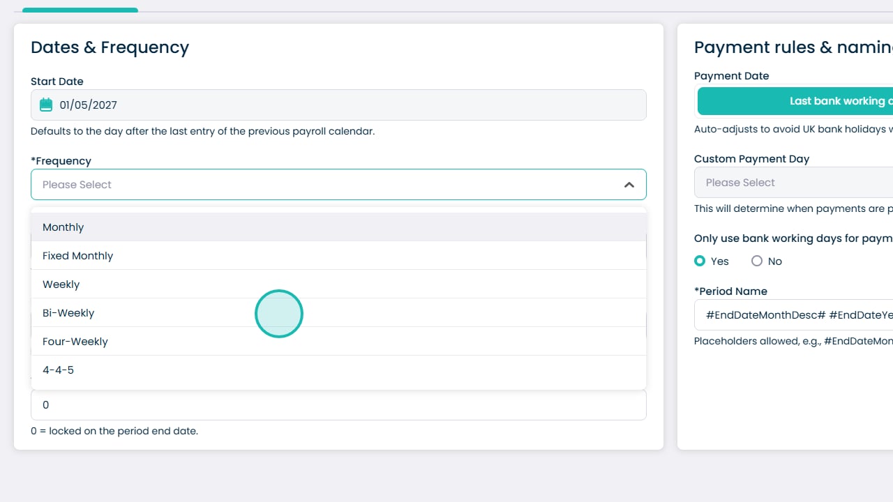Screen dimensions: 893x502
Task: Click the teal active tab indicator
Action: (x=80, y=10)
